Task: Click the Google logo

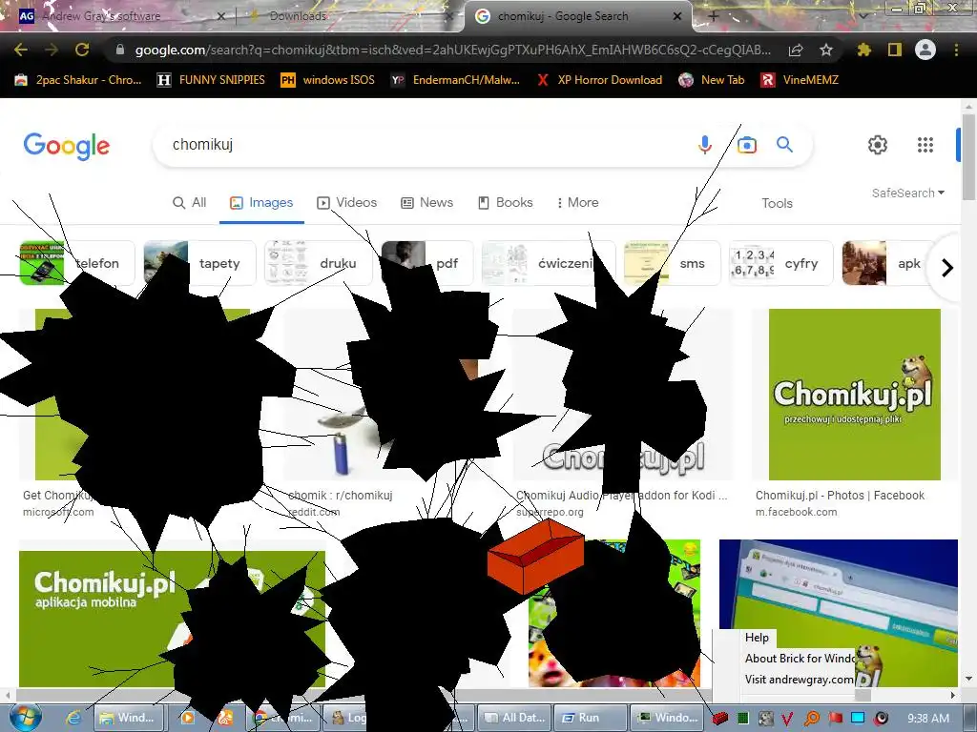Action: tap(67, 146)
